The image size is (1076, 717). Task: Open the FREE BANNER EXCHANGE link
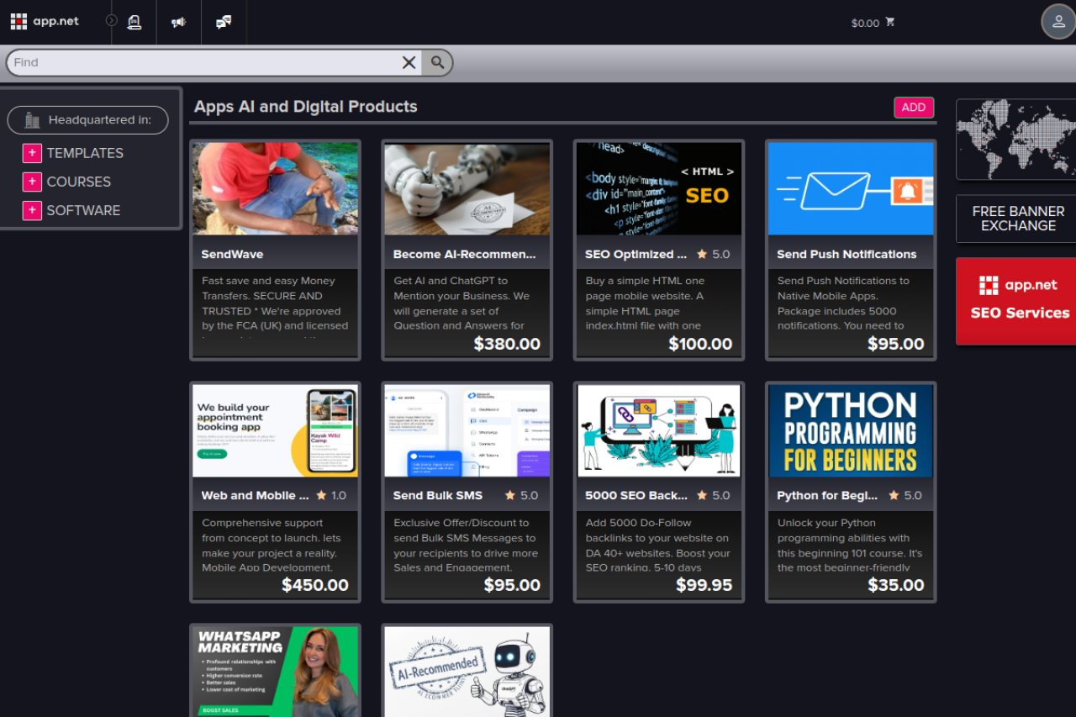(x=1017, y=219)
